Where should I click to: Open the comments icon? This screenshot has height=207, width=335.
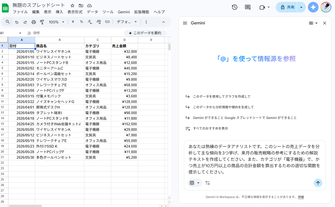pos(247,7)
